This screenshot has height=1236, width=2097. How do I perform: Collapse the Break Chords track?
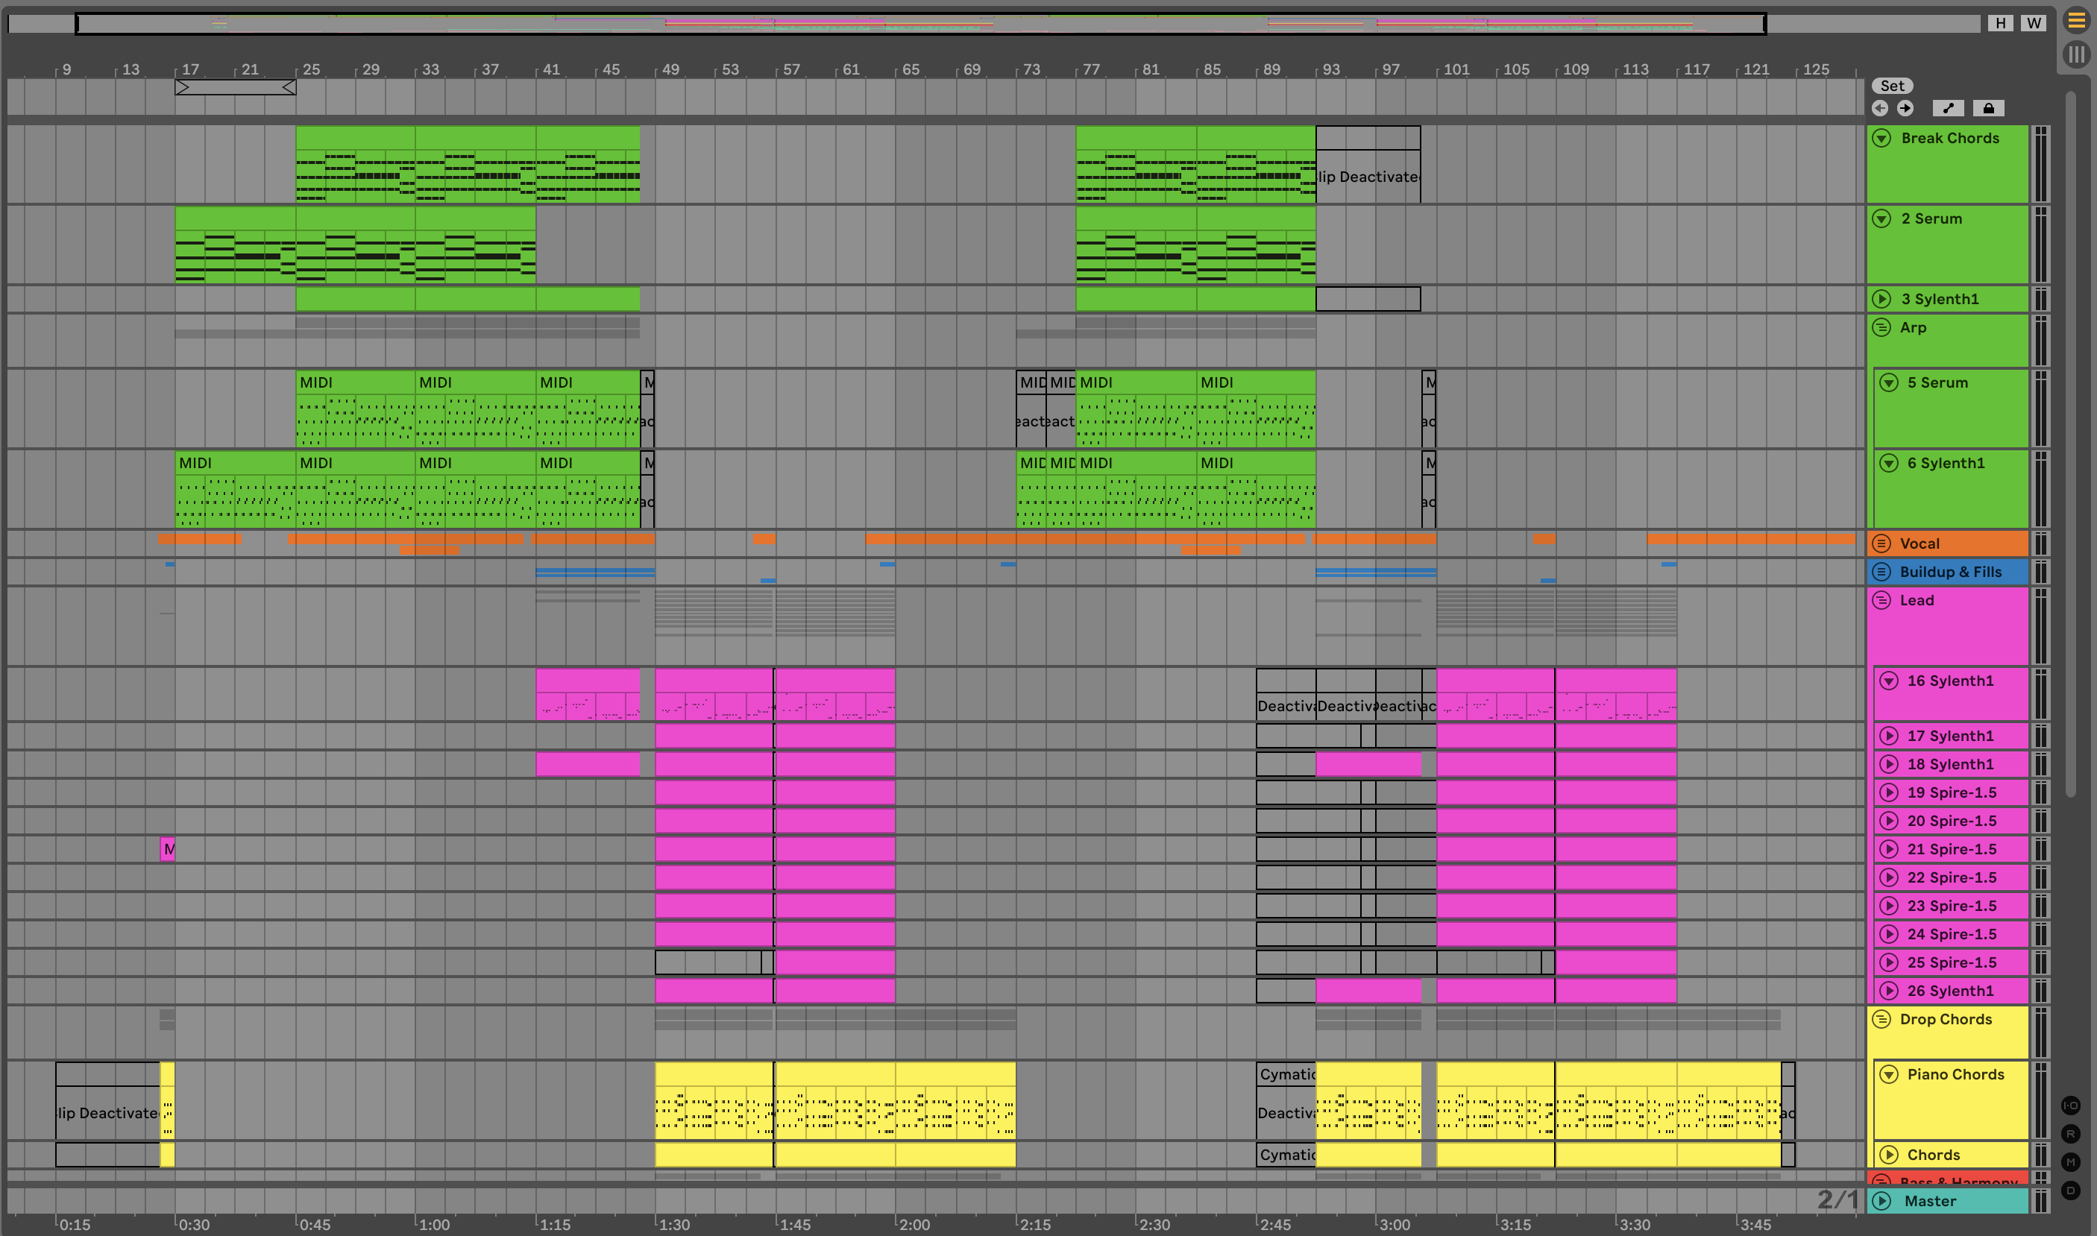1881,138
